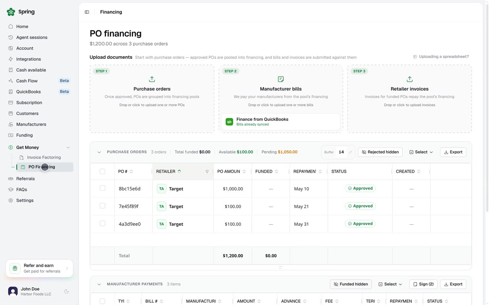The image size is (489, 305).
Task: Open the retailer column filter icon
Action: point(207,172)
